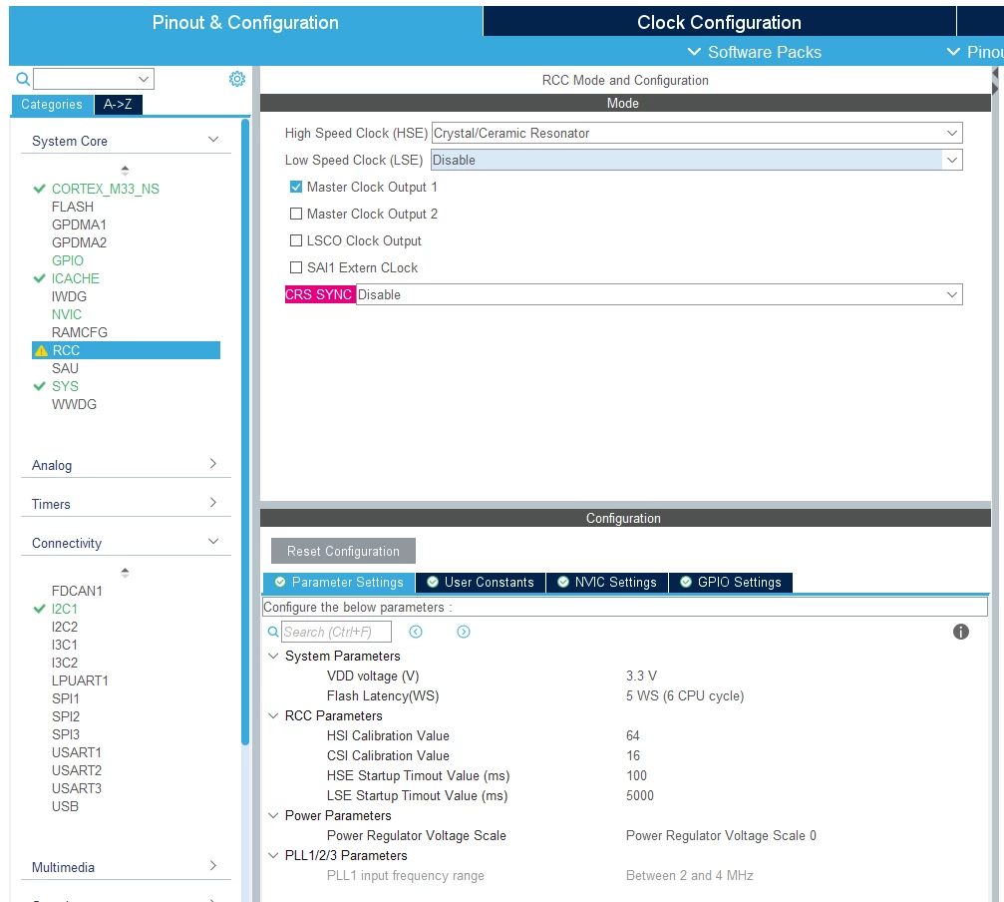This screenshot has width=1004, height=902.
Task: Click the peripheral search magnifier icon
Action: [x=22, y=79]
